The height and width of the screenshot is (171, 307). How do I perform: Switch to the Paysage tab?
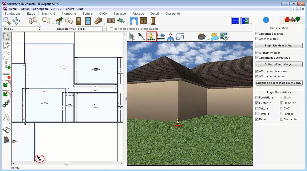click(x=138, y=14)
